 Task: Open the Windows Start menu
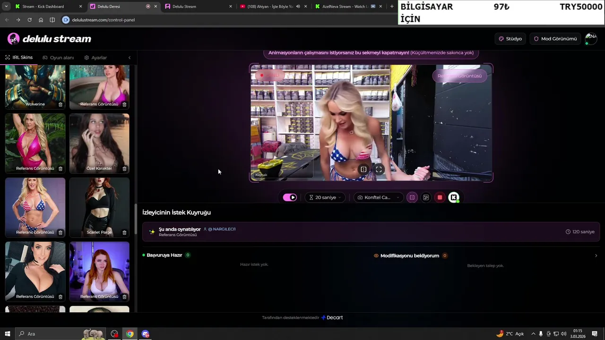point(7,334)
